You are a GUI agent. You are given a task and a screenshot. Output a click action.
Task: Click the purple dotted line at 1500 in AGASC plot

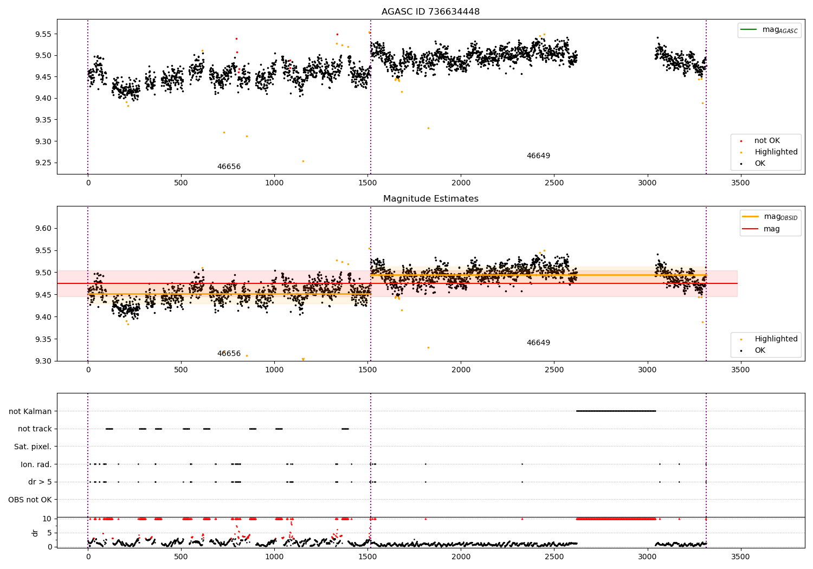371,96
